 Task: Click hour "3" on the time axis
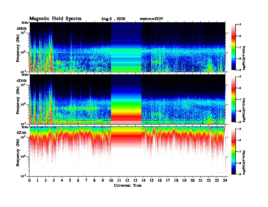(x=54, y=181)
